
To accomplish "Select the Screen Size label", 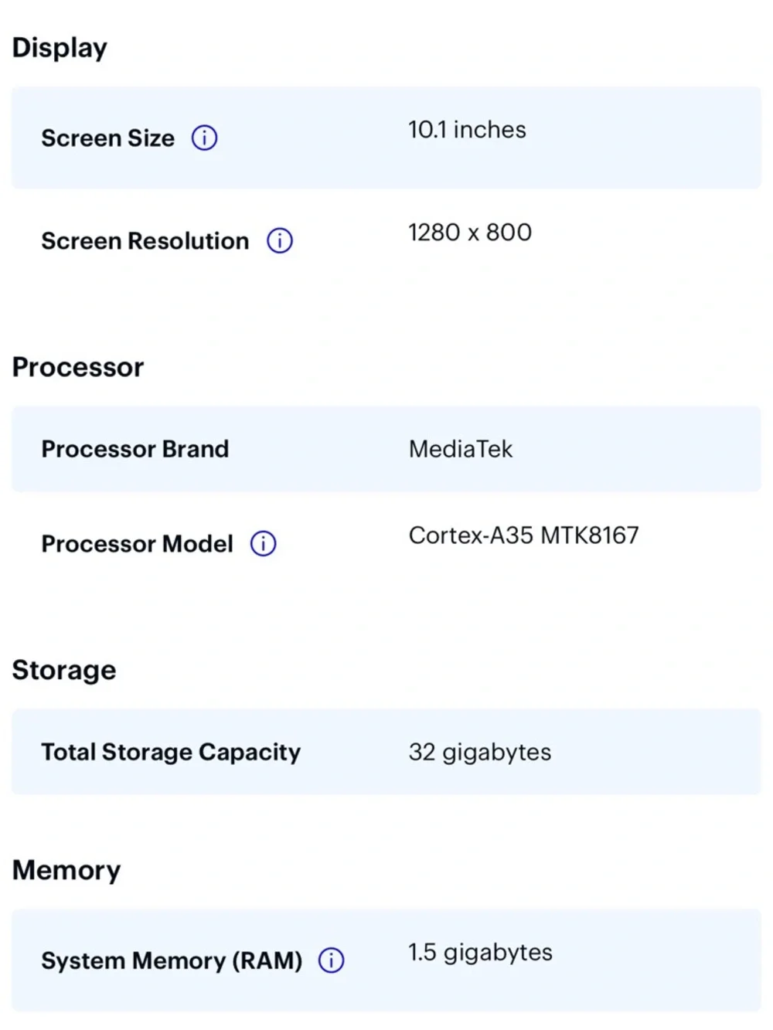I will 108,138.
